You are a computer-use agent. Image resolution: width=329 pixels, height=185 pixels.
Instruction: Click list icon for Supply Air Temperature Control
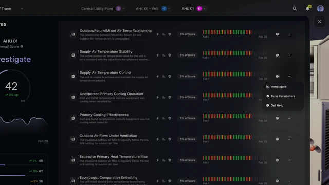[73, 76]
